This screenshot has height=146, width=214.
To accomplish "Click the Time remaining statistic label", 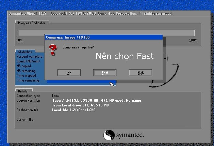I will point(28,81).
